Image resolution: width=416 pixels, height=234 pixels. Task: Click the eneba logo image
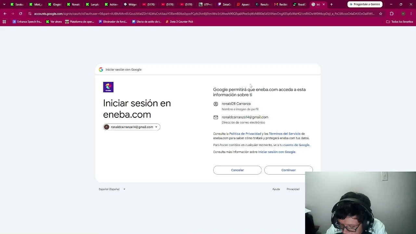point(108,87)
